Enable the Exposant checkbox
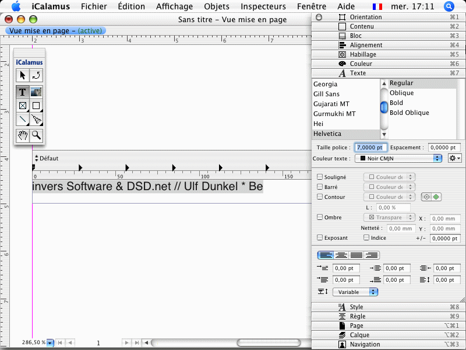Screen dimensions: 466x350 320,237
